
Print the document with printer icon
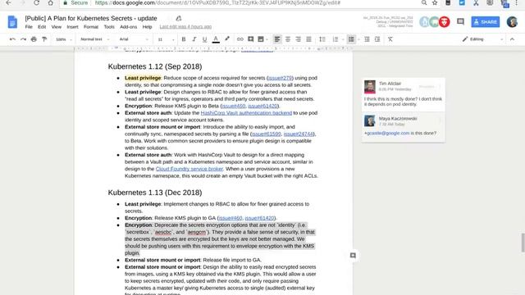[x=34, y=39]
